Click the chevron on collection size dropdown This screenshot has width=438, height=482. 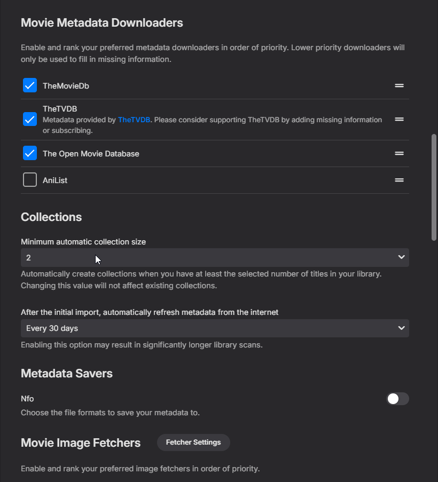click(402, 257)
